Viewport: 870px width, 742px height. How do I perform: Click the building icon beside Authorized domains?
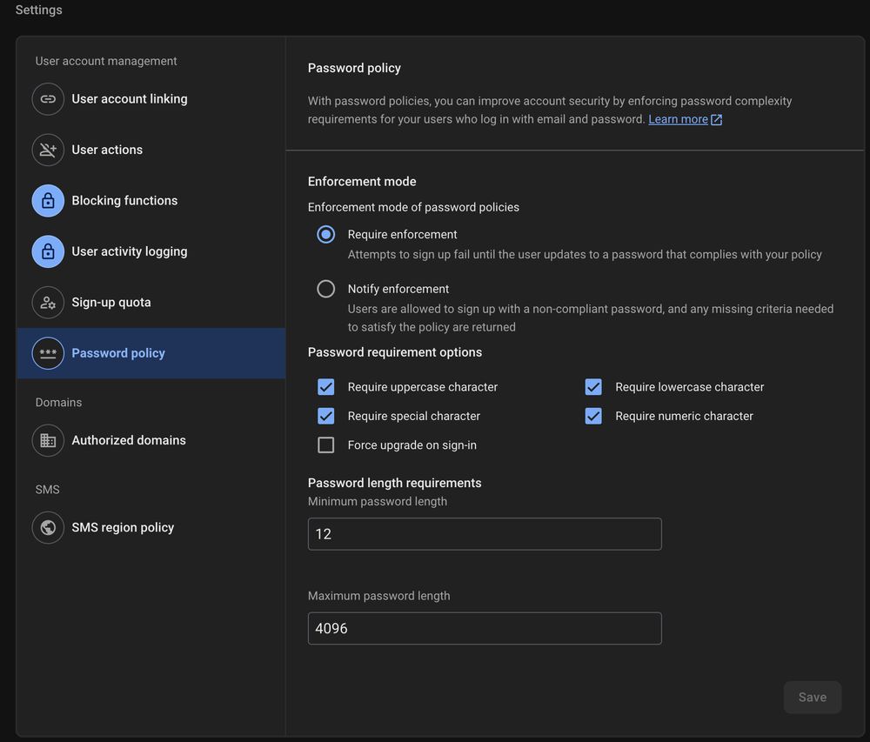[x=48, y=440]
